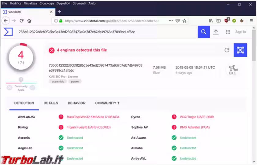Viewport: 257px width, 165px height.
Task: Switch to the DETECTION tab
Action: pyautogui.click(x=24, y=103)
